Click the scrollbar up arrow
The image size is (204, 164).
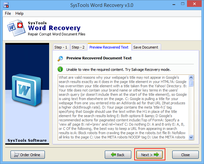click(x=191, y=77)
